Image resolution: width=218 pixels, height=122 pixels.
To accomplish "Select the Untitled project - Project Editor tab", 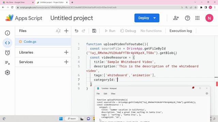I will [52, 2].
